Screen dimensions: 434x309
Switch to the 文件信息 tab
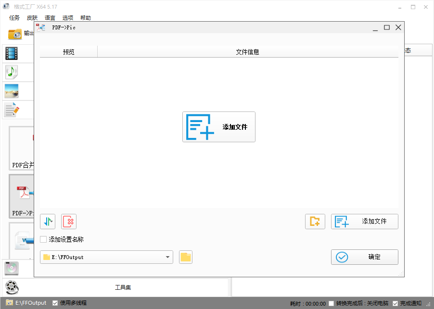click(248, 51)
